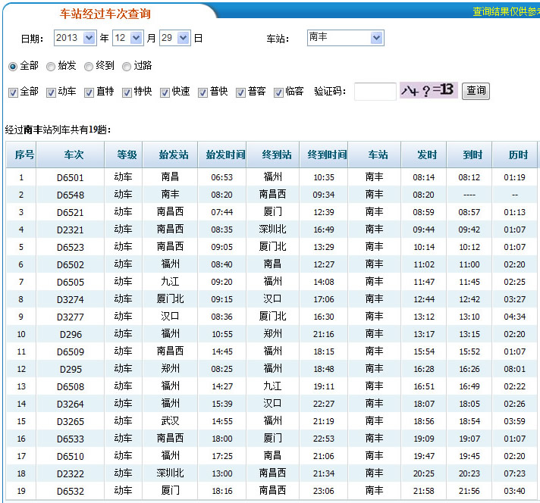The width and height of the screenshot is (540, 503).
Task: Click train number D6548
Action: tap(71, 195)
